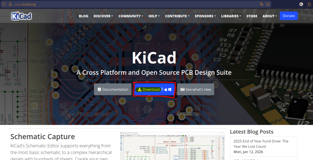Go to the Blog page
Image resolution: width=313 pixels, height=160 pixels.
[x=83, y=16]
